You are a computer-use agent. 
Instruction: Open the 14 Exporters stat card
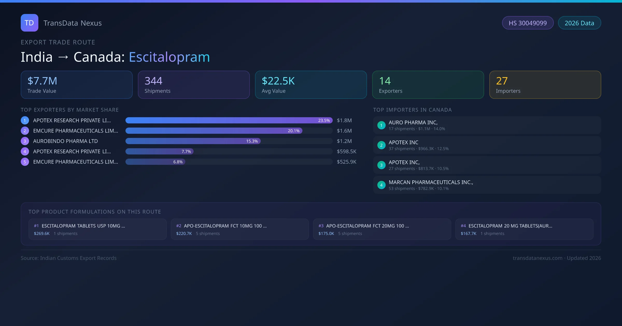(x=428, y=85)
